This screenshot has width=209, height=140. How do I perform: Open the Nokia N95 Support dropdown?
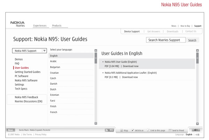tap(30, 51)
